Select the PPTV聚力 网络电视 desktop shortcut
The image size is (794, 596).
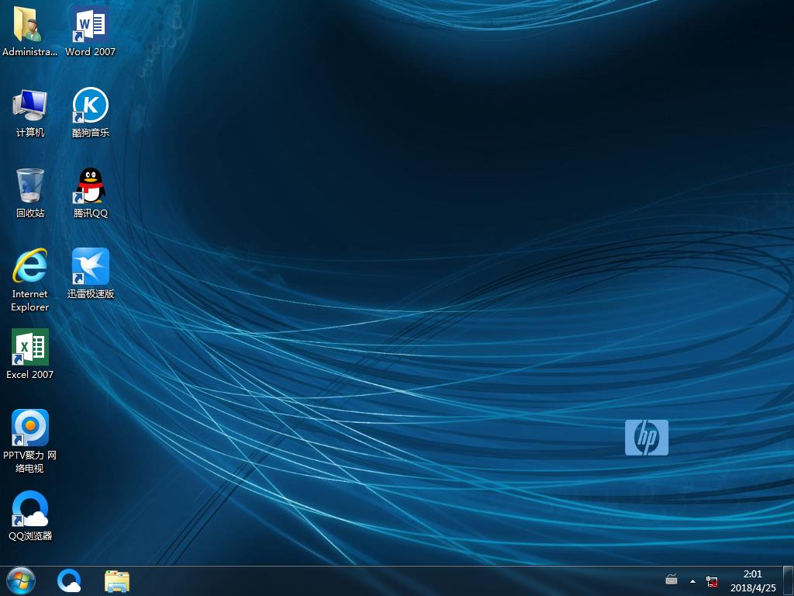[x=30, y=442]
